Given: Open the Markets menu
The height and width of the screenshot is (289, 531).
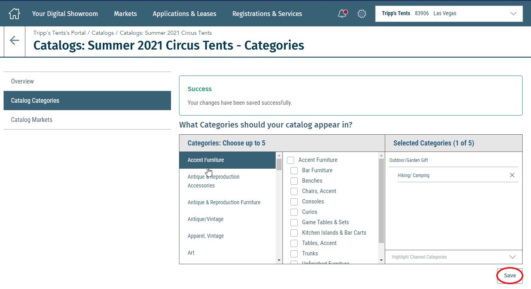Looking at the screenshot, I should pyautogui.click(x=125, y=14).
